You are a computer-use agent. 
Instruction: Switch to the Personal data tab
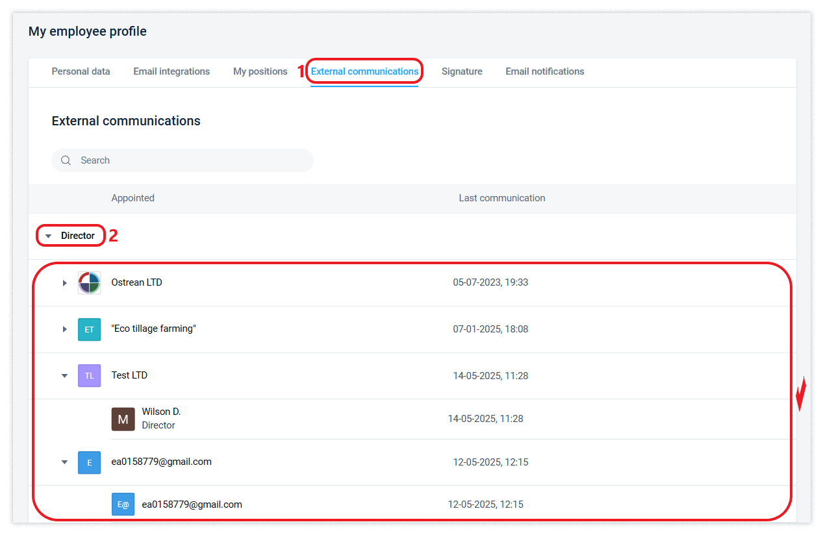[x=81, y=71]
